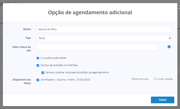The width and height of the screenshot is (180, 109).
Task: Click the 'Limpar seleção' button
Action: click(x=163, y=79)
